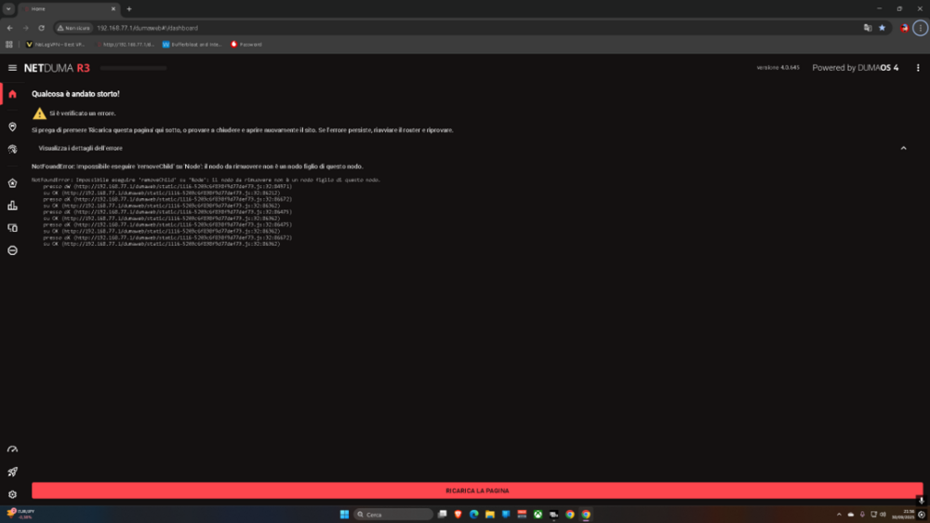Open the location pin Geo-Filter icon

(12, 127)
